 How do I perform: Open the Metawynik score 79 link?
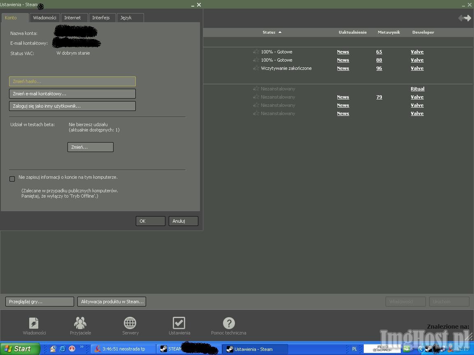(379, 97)
